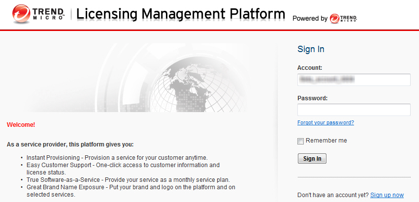The width and height of the screenshot is (419, 202).
Task: Click the Sign In heading
Action: [x=311, y=49]
